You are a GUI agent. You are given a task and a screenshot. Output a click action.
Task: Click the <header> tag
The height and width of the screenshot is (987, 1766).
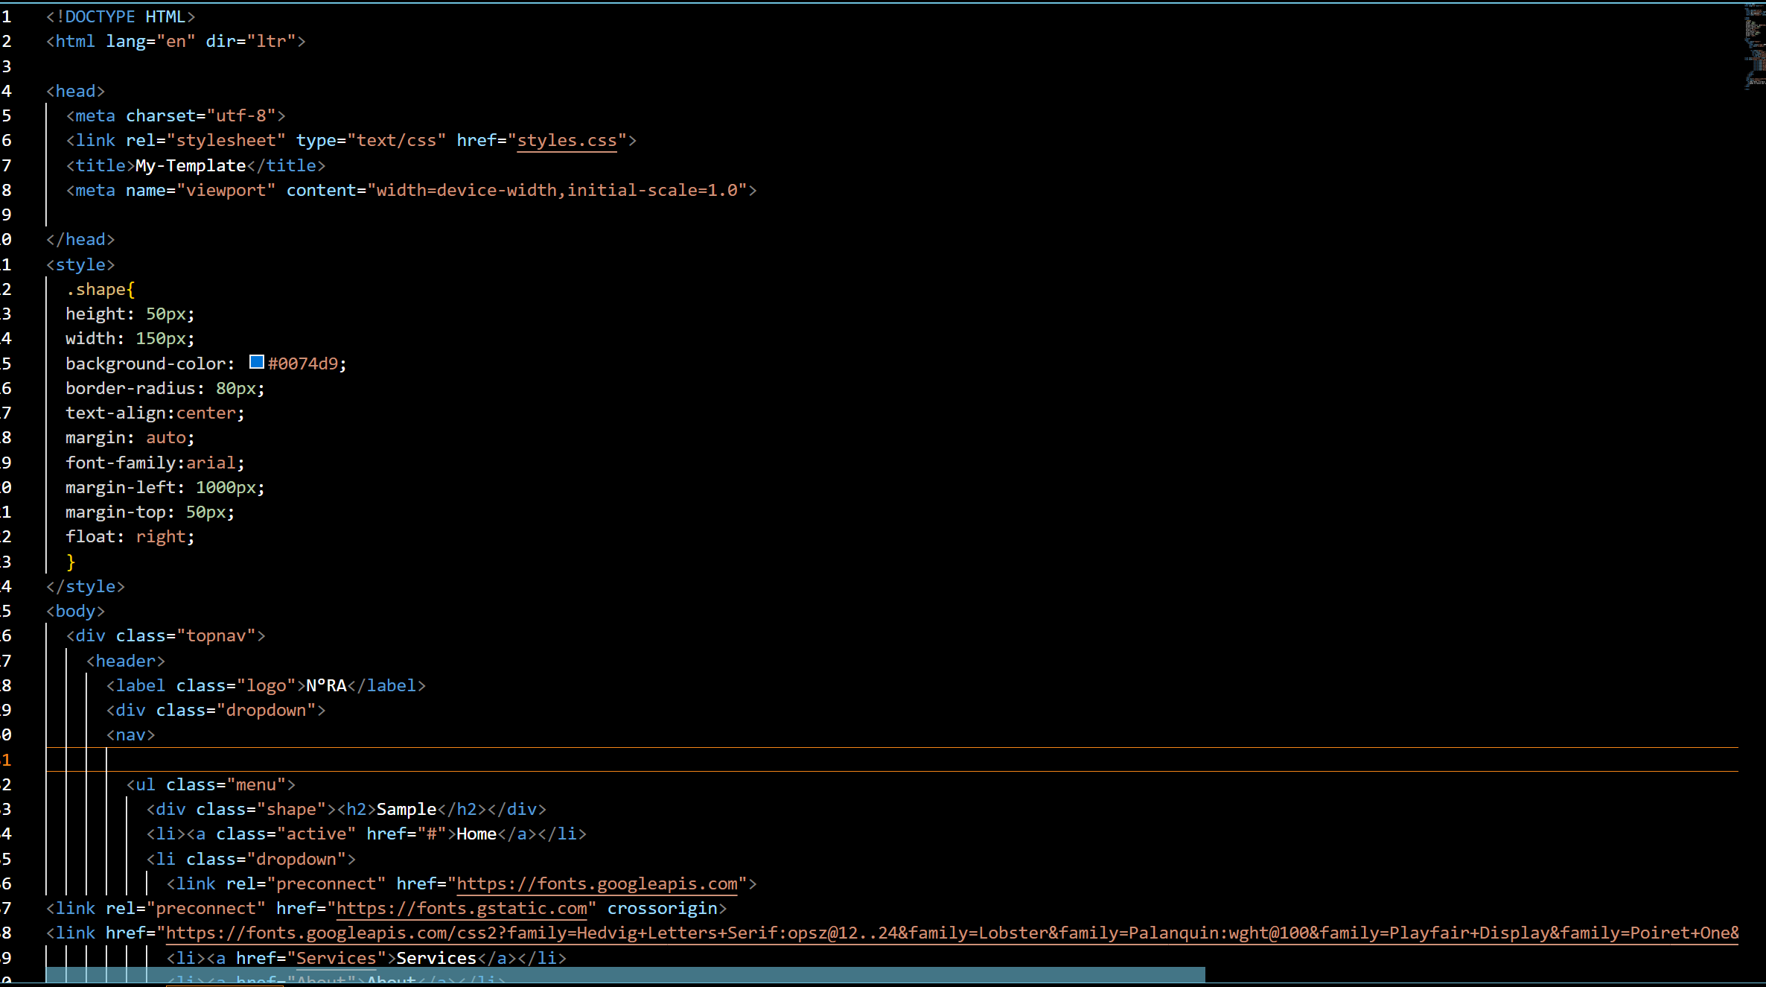coord(126,661)
